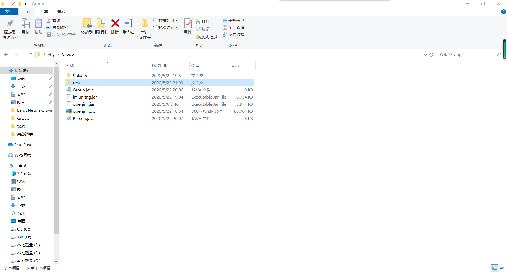The height and width of the screenshot is (272, 507).
Task: Switch to the View (查看) tab
Action: pyautogui.click(x=61, y=12)
